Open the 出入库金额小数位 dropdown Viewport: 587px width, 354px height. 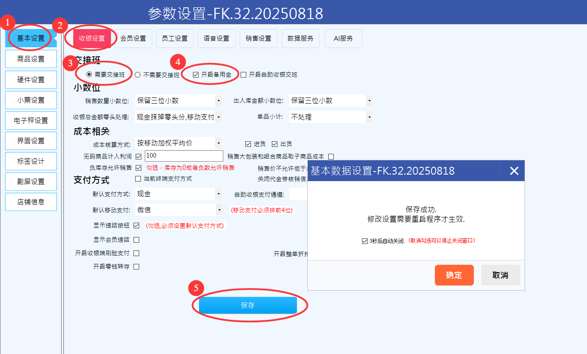(369, 101)
